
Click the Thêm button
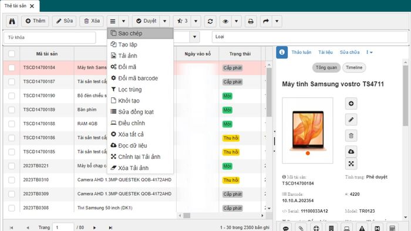(x=35, y=21)
